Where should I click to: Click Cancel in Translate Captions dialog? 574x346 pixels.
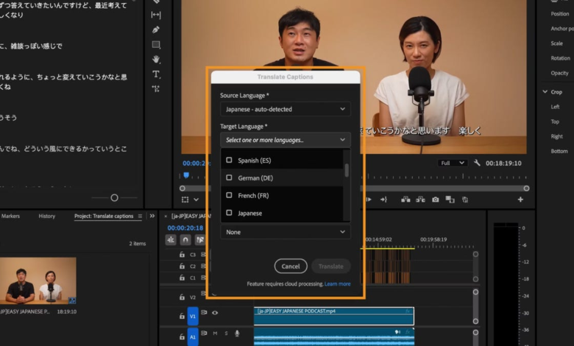coord(291,266)
